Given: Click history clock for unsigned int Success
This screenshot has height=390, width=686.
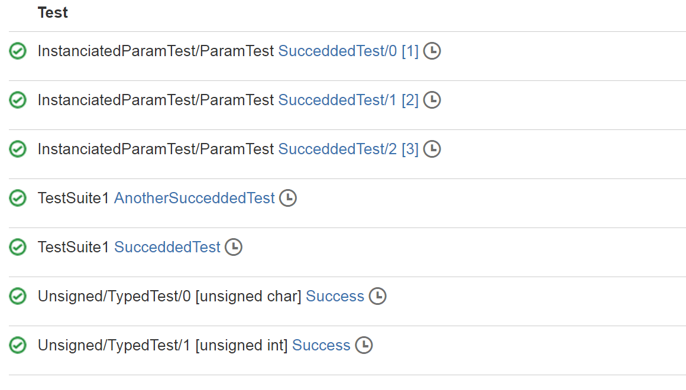Looking at the screenshot, I should pos(364,345).
